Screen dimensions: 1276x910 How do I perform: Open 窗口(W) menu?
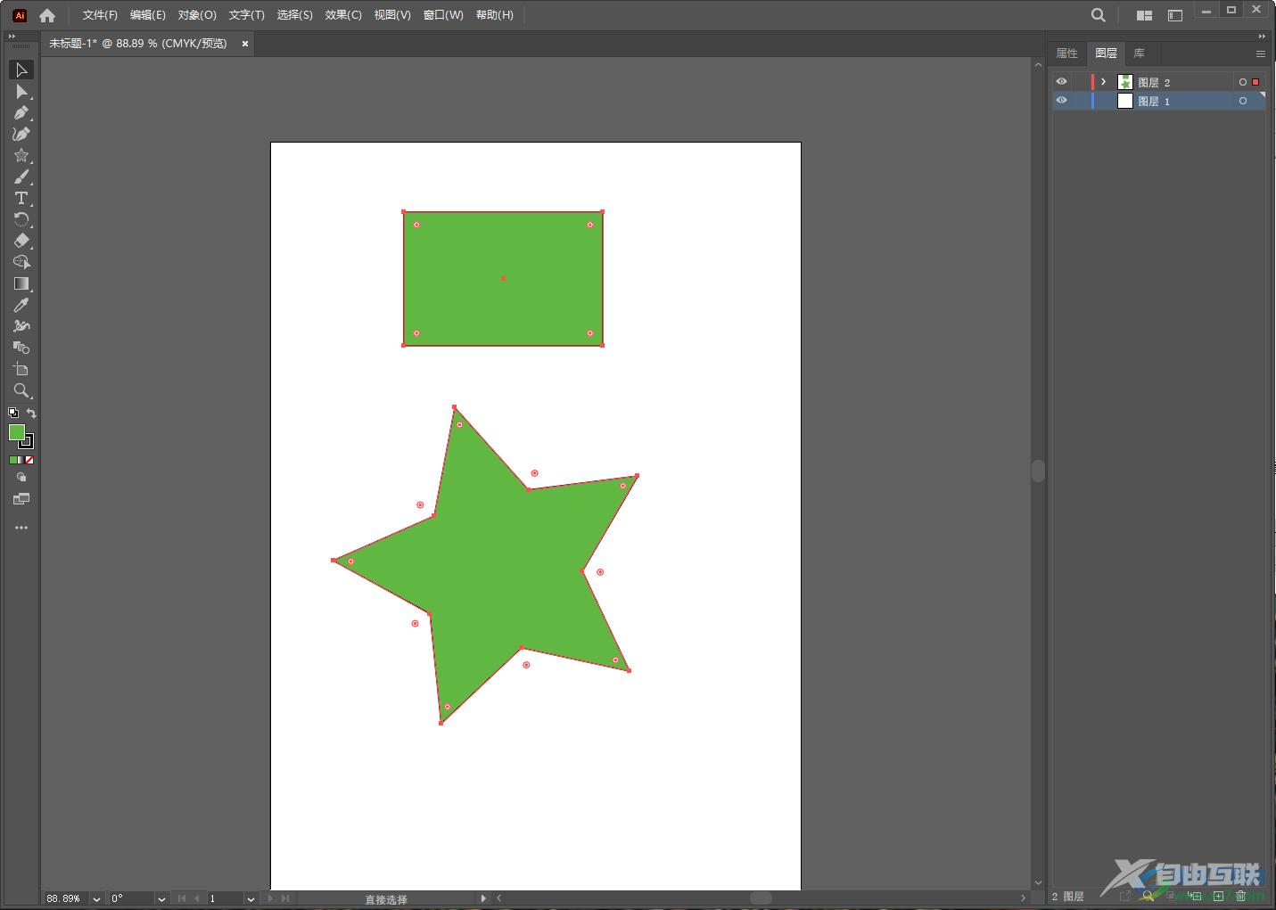443,15
